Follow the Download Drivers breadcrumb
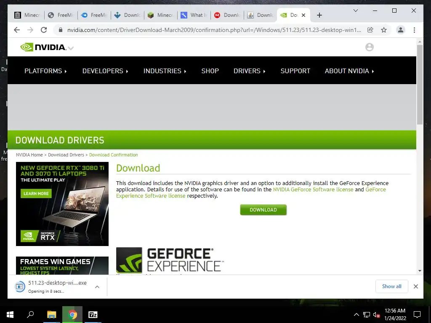 (66, 155)
